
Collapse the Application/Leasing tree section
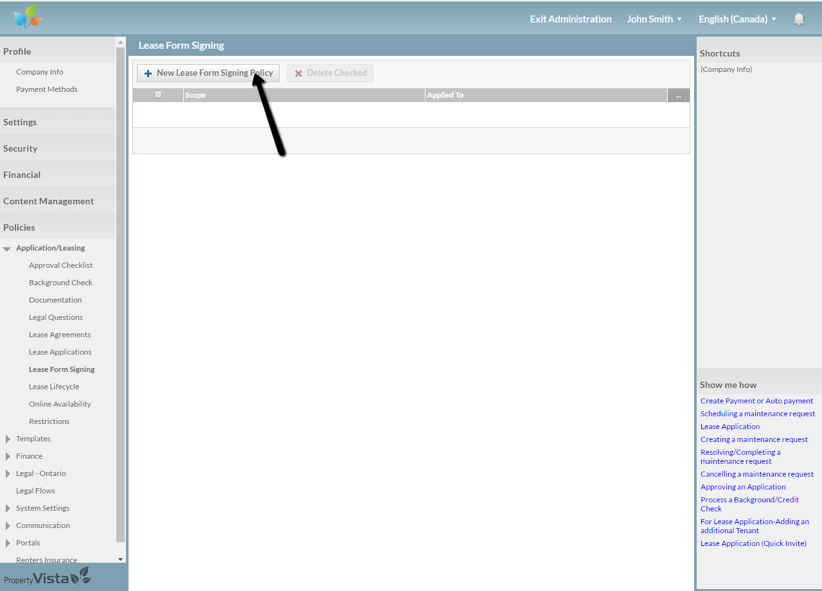pos(7,249)
